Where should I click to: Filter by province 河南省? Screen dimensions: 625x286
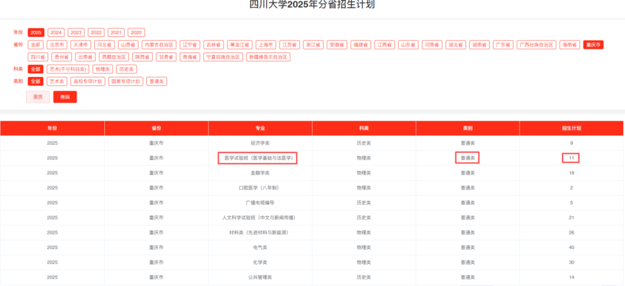432,45
